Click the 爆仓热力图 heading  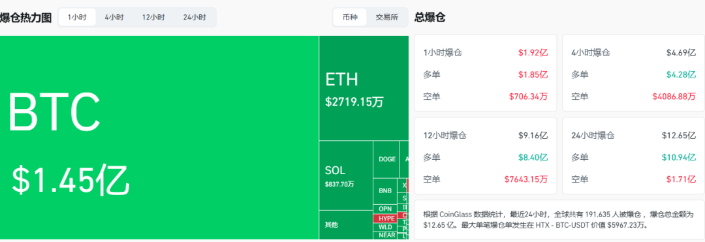pos(25,18)
